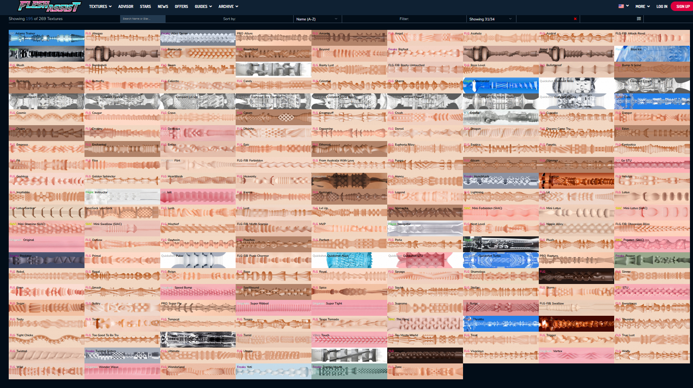The image size is (693, 388).
Task: Open the FleshAssist logo home link
Action: click(49, 6)
